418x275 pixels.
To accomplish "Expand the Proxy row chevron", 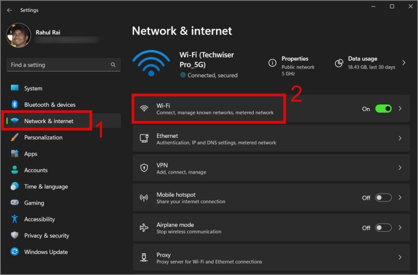I will [400, 257].
